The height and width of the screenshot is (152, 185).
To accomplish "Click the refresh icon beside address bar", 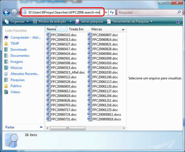I will click(112, 12).
